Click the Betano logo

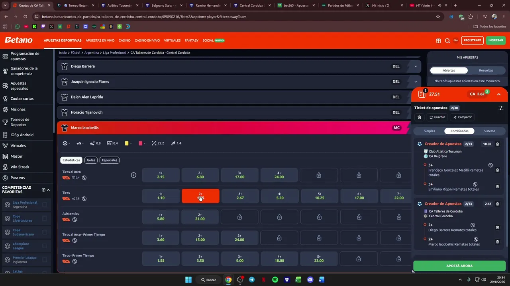[18, 40]
